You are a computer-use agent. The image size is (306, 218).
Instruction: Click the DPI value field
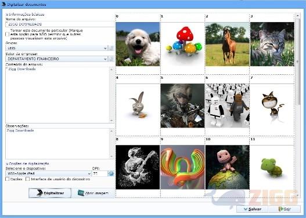coord(100,173)
